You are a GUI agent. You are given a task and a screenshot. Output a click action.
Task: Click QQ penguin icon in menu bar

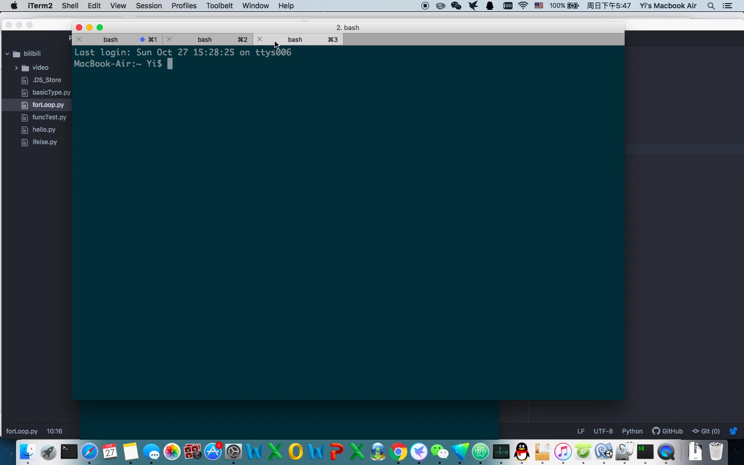[x=490, y=6]
